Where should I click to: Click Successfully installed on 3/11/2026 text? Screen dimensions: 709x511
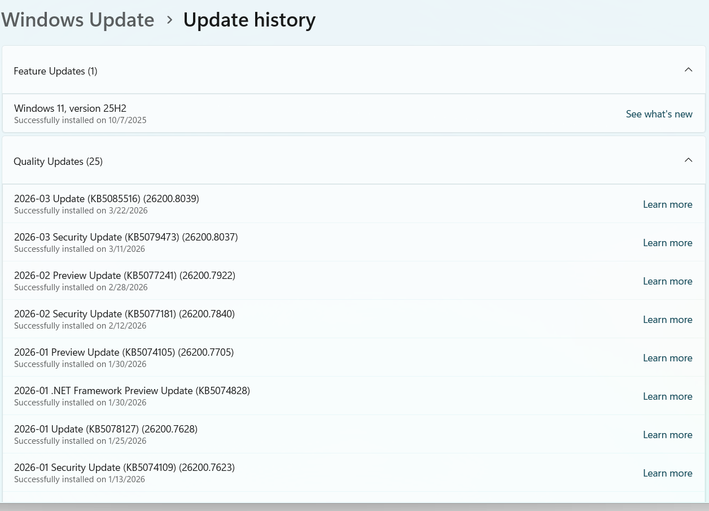click(x=80, y=249)
